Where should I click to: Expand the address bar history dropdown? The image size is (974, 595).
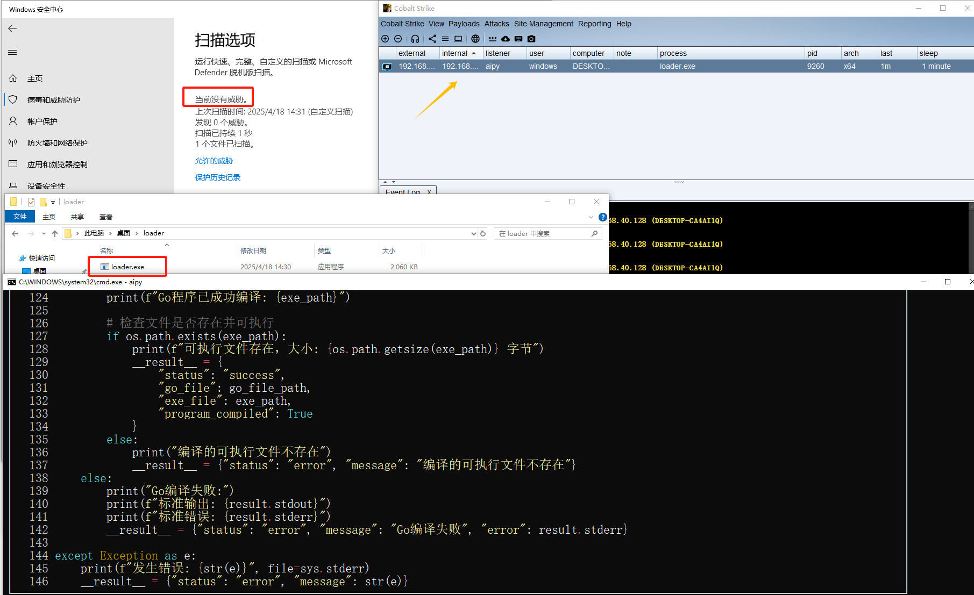[x=474, y=233]
